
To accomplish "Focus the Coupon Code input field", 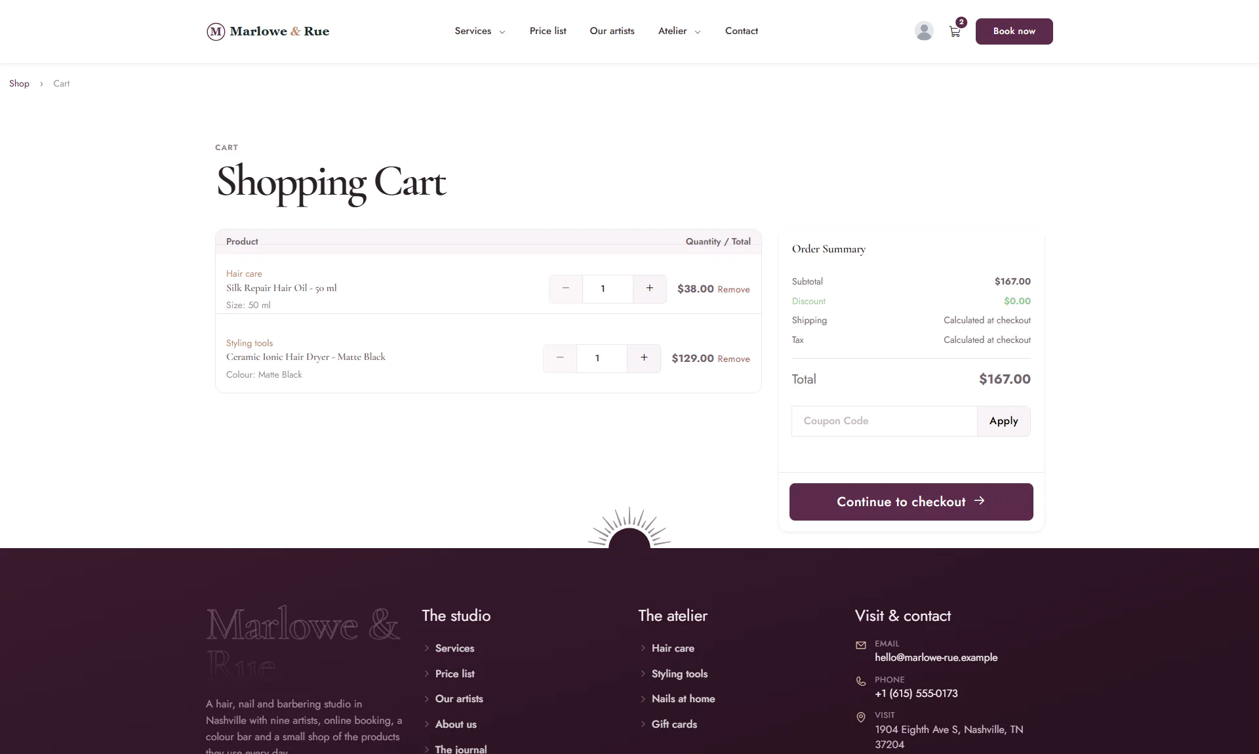I will click(884, 421).
